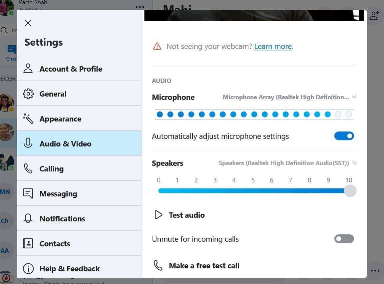384x284 pixels.
Task: Click the webcam warning triangle icon
Action: [x=157, y=46]
